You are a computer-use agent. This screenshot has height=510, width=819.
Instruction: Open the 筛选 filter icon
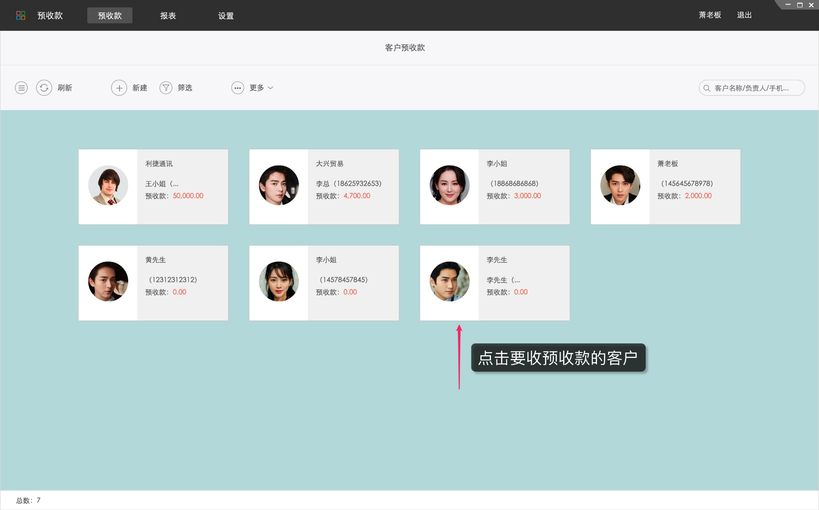click(x=166, y=88)
